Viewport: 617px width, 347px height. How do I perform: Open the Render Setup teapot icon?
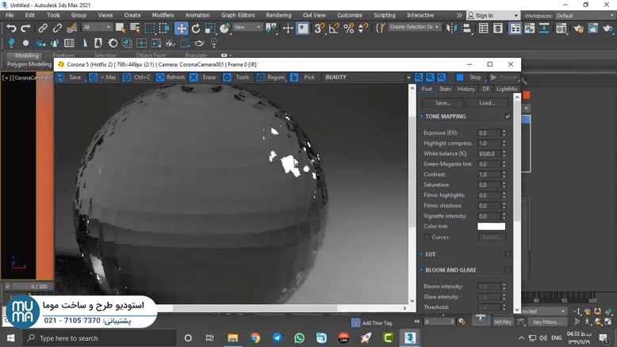click(x=578, y=28)
